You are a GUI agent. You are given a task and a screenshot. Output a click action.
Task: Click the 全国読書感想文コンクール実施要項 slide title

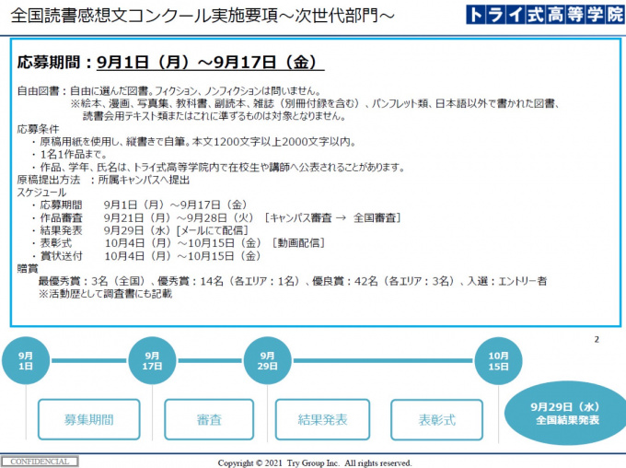194,16
